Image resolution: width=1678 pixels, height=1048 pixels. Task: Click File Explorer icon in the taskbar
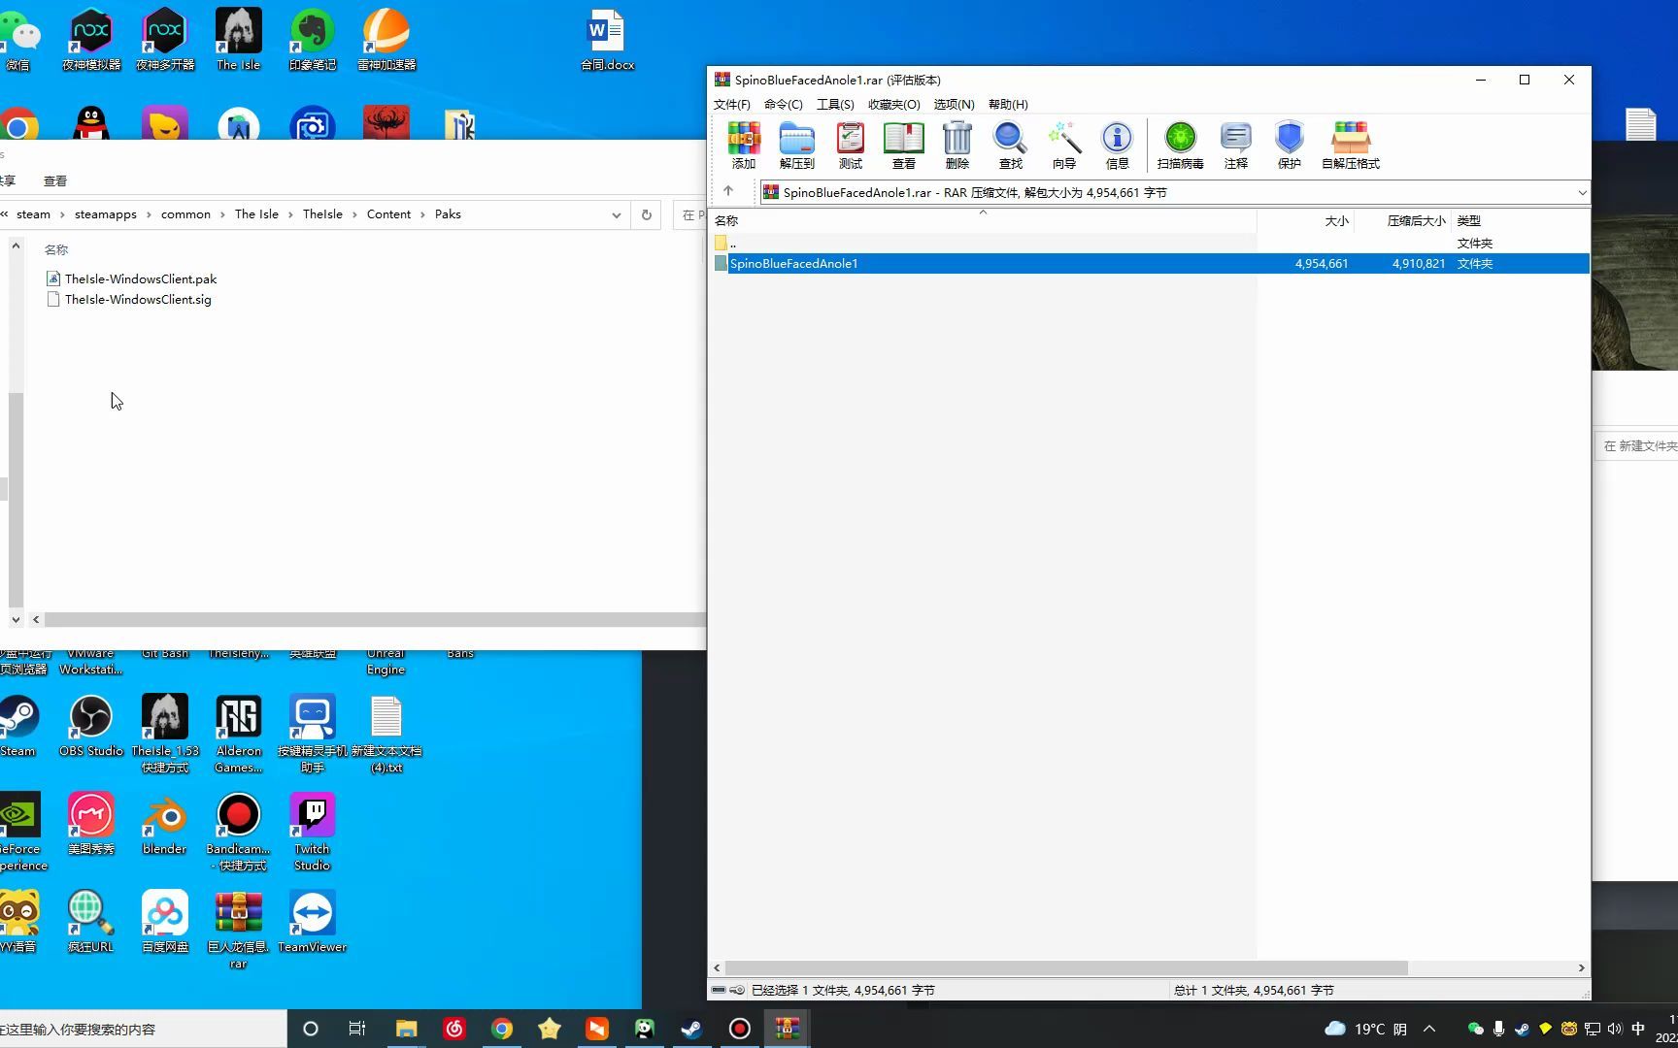pos(406,1029)
